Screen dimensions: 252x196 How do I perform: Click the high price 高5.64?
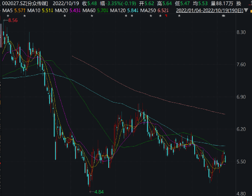(x=164, y=3)
